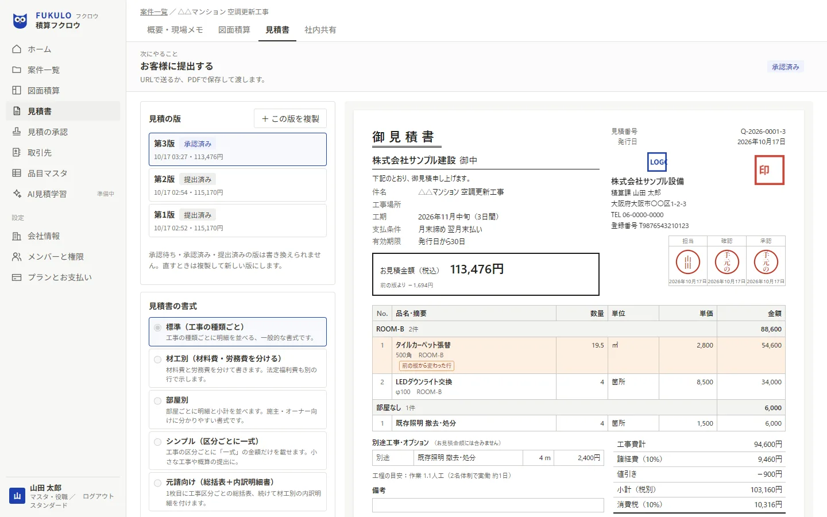Follow the 案件一覧 breadcrumb link
Image resolution: width=827 pixels, height=517 pixels.
coord(154,11)
